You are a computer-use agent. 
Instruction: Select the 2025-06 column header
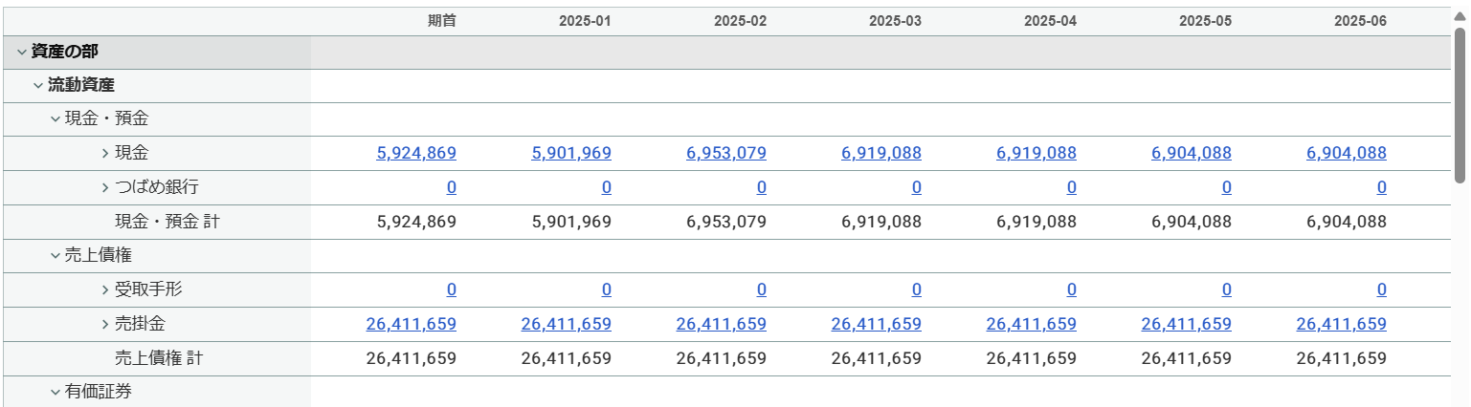click(x=1361, y=21)
